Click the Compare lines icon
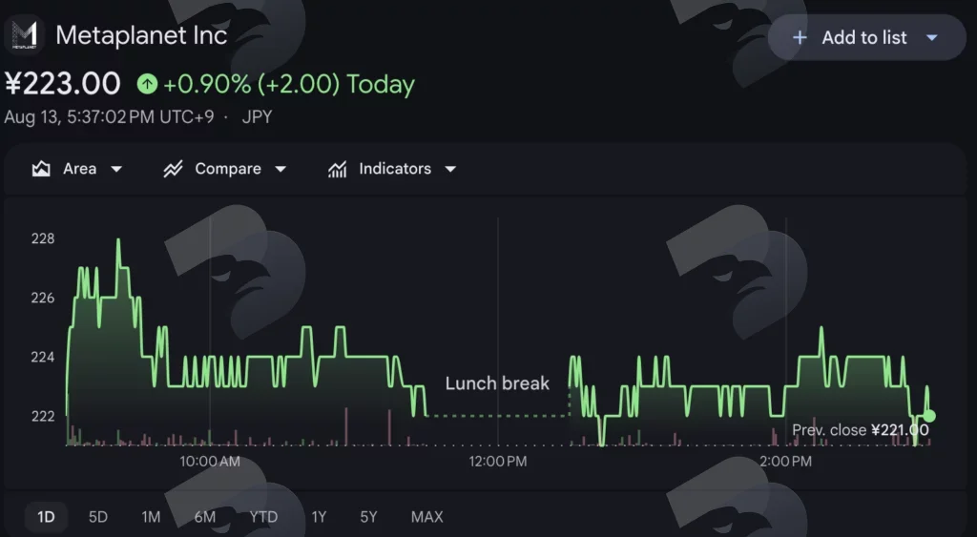Screen dimensions: 977x537 (x=173, y=169)
